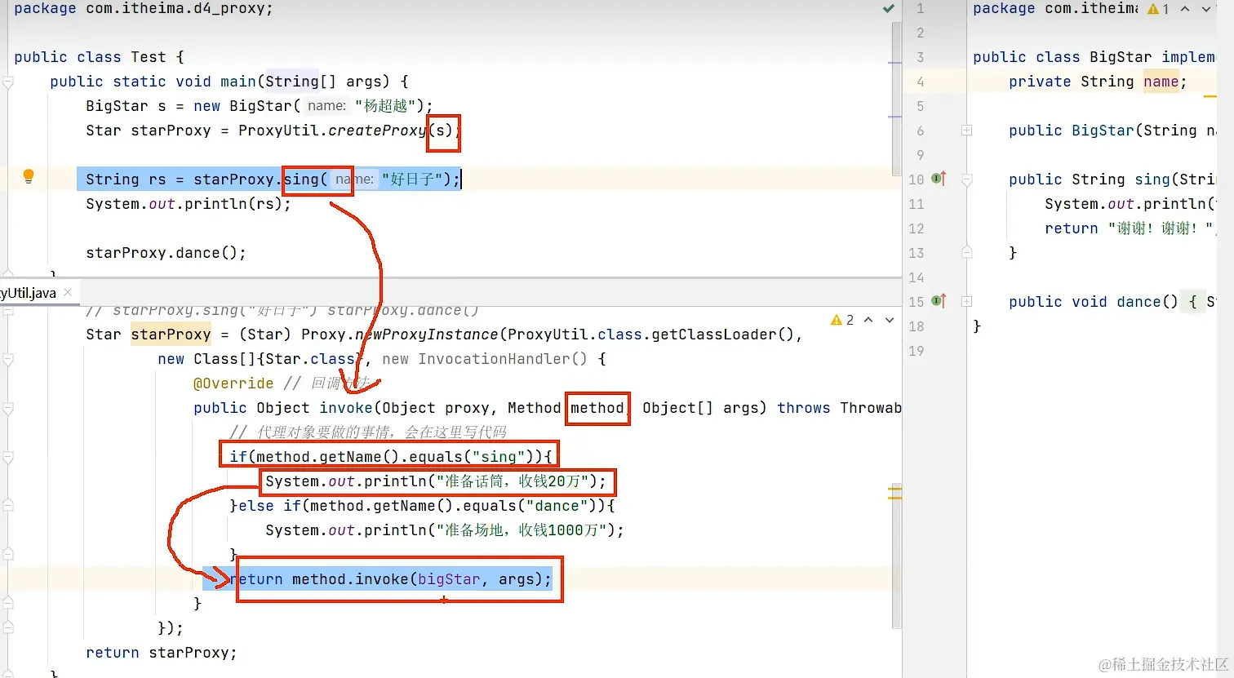Click 'public String sing' in BigStar
This screenshot has width=1234, height=678.
1090,179
